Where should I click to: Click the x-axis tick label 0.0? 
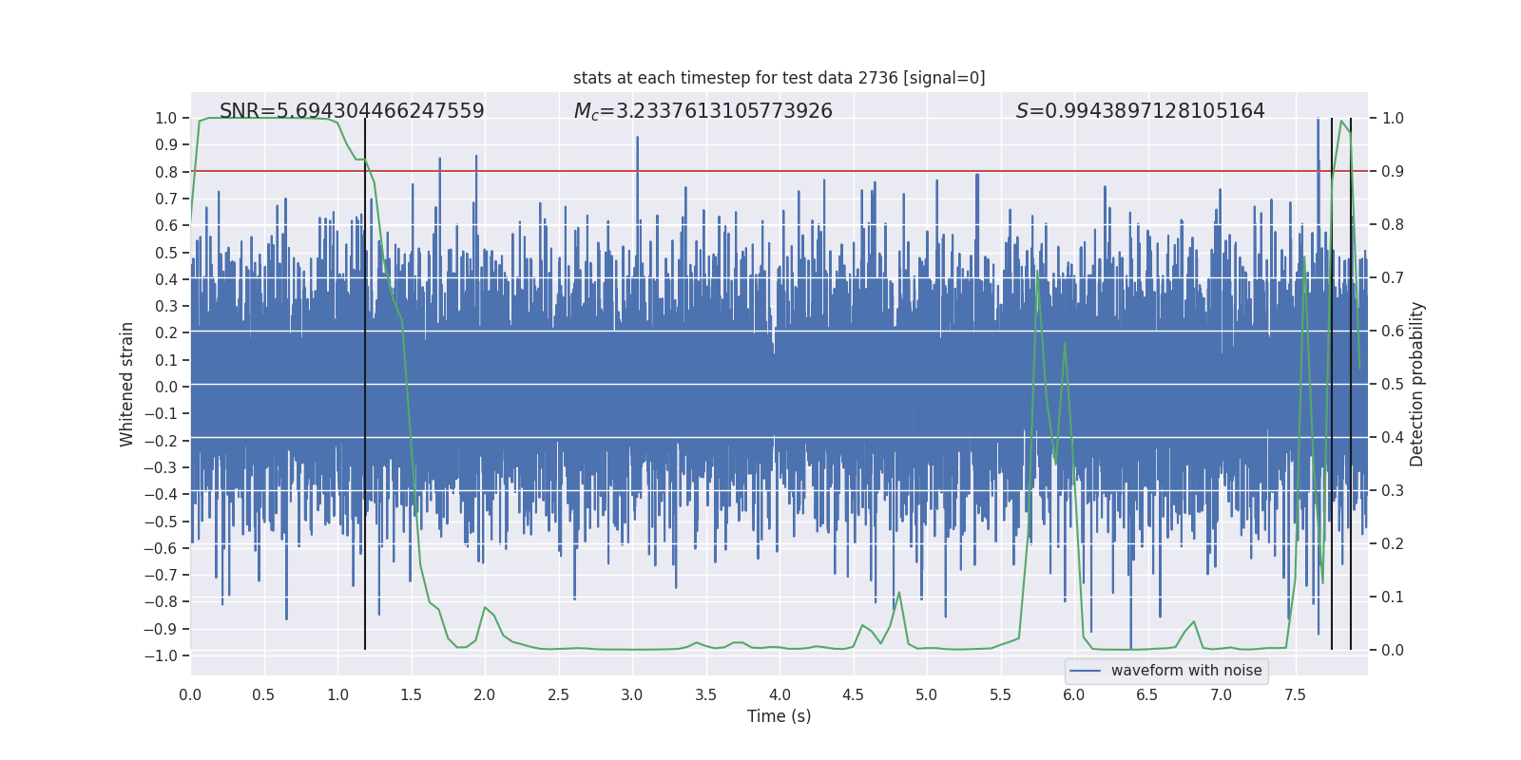click(x=190, y=694)
